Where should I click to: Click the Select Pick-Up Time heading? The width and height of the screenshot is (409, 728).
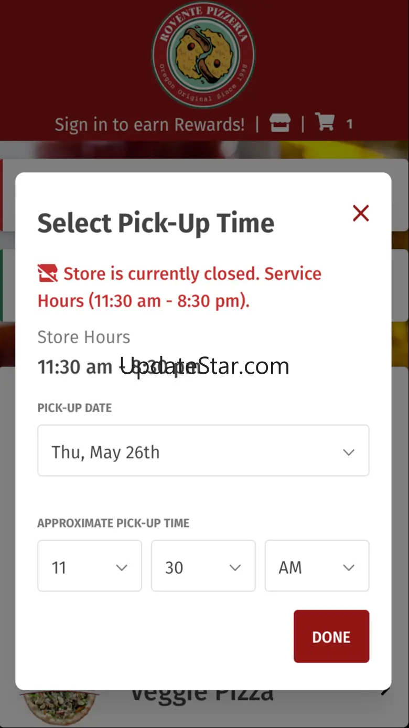pyautogui.click(x=156, y=223)
